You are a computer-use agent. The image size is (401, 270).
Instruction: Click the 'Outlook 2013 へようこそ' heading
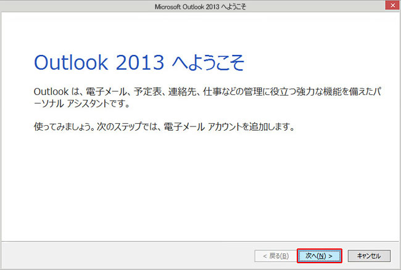click(x=139, y=62)
